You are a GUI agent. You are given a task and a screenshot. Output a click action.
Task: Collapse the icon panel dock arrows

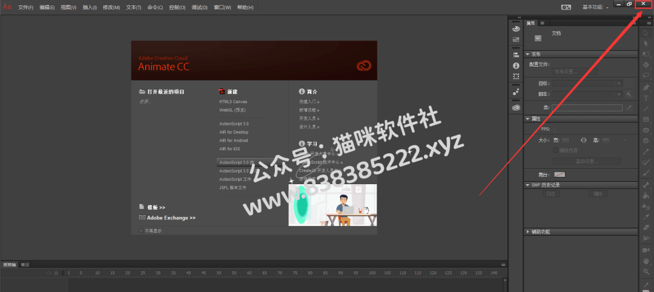(520, 17)
